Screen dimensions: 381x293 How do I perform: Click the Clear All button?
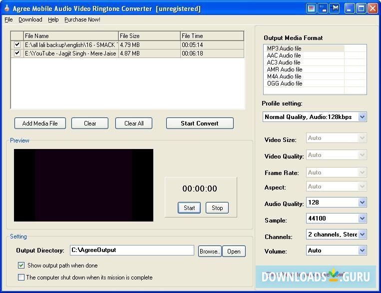pyautogui.click(x=134, y=123)
